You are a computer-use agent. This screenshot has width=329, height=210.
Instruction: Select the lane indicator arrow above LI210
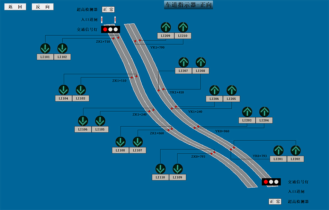(183, 27)
